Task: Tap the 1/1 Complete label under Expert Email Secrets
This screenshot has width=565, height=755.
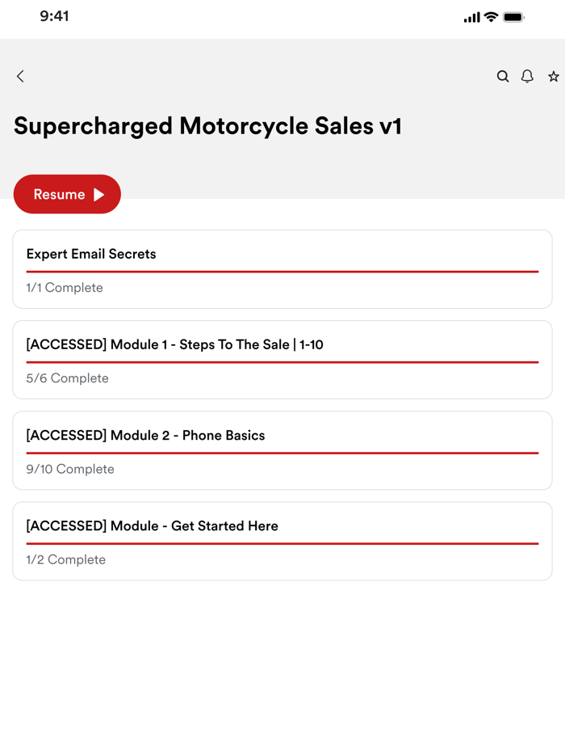Action: coord(64,288)
